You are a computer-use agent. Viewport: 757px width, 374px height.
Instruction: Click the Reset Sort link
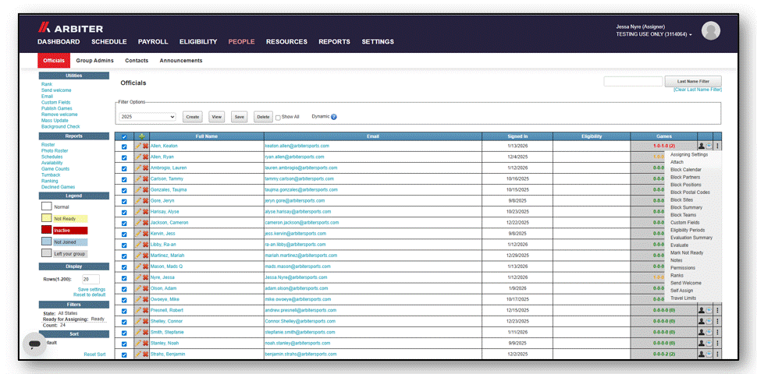tap(94, 355)
